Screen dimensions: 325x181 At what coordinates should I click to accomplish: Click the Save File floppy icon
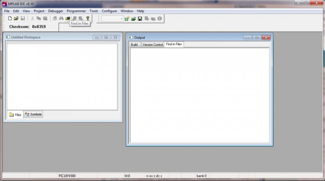23,19
